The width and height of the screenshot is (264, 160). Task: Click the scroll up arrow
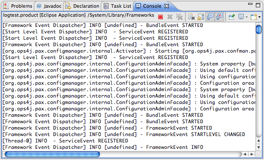point(258,140)
